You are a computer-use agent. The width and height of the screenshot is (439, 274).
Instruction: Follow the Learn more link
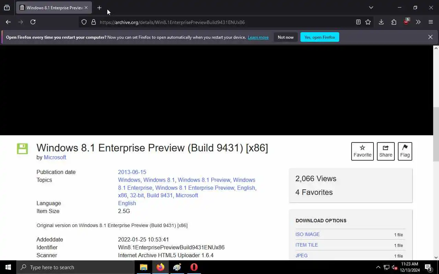[x=258, y=37]
